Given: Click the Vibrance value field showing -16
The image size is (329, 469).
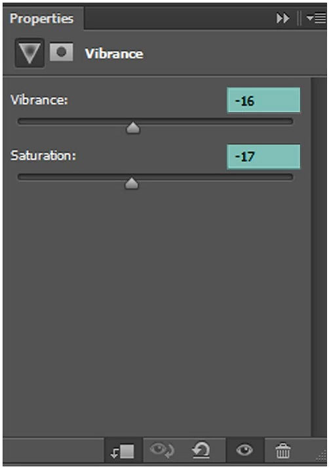Looking at the screenshot, I should (263, 100).
